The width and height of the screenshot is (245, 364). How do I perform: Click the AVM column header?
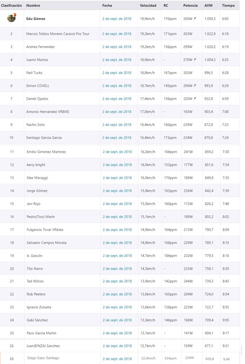click(x=209, y=5)
